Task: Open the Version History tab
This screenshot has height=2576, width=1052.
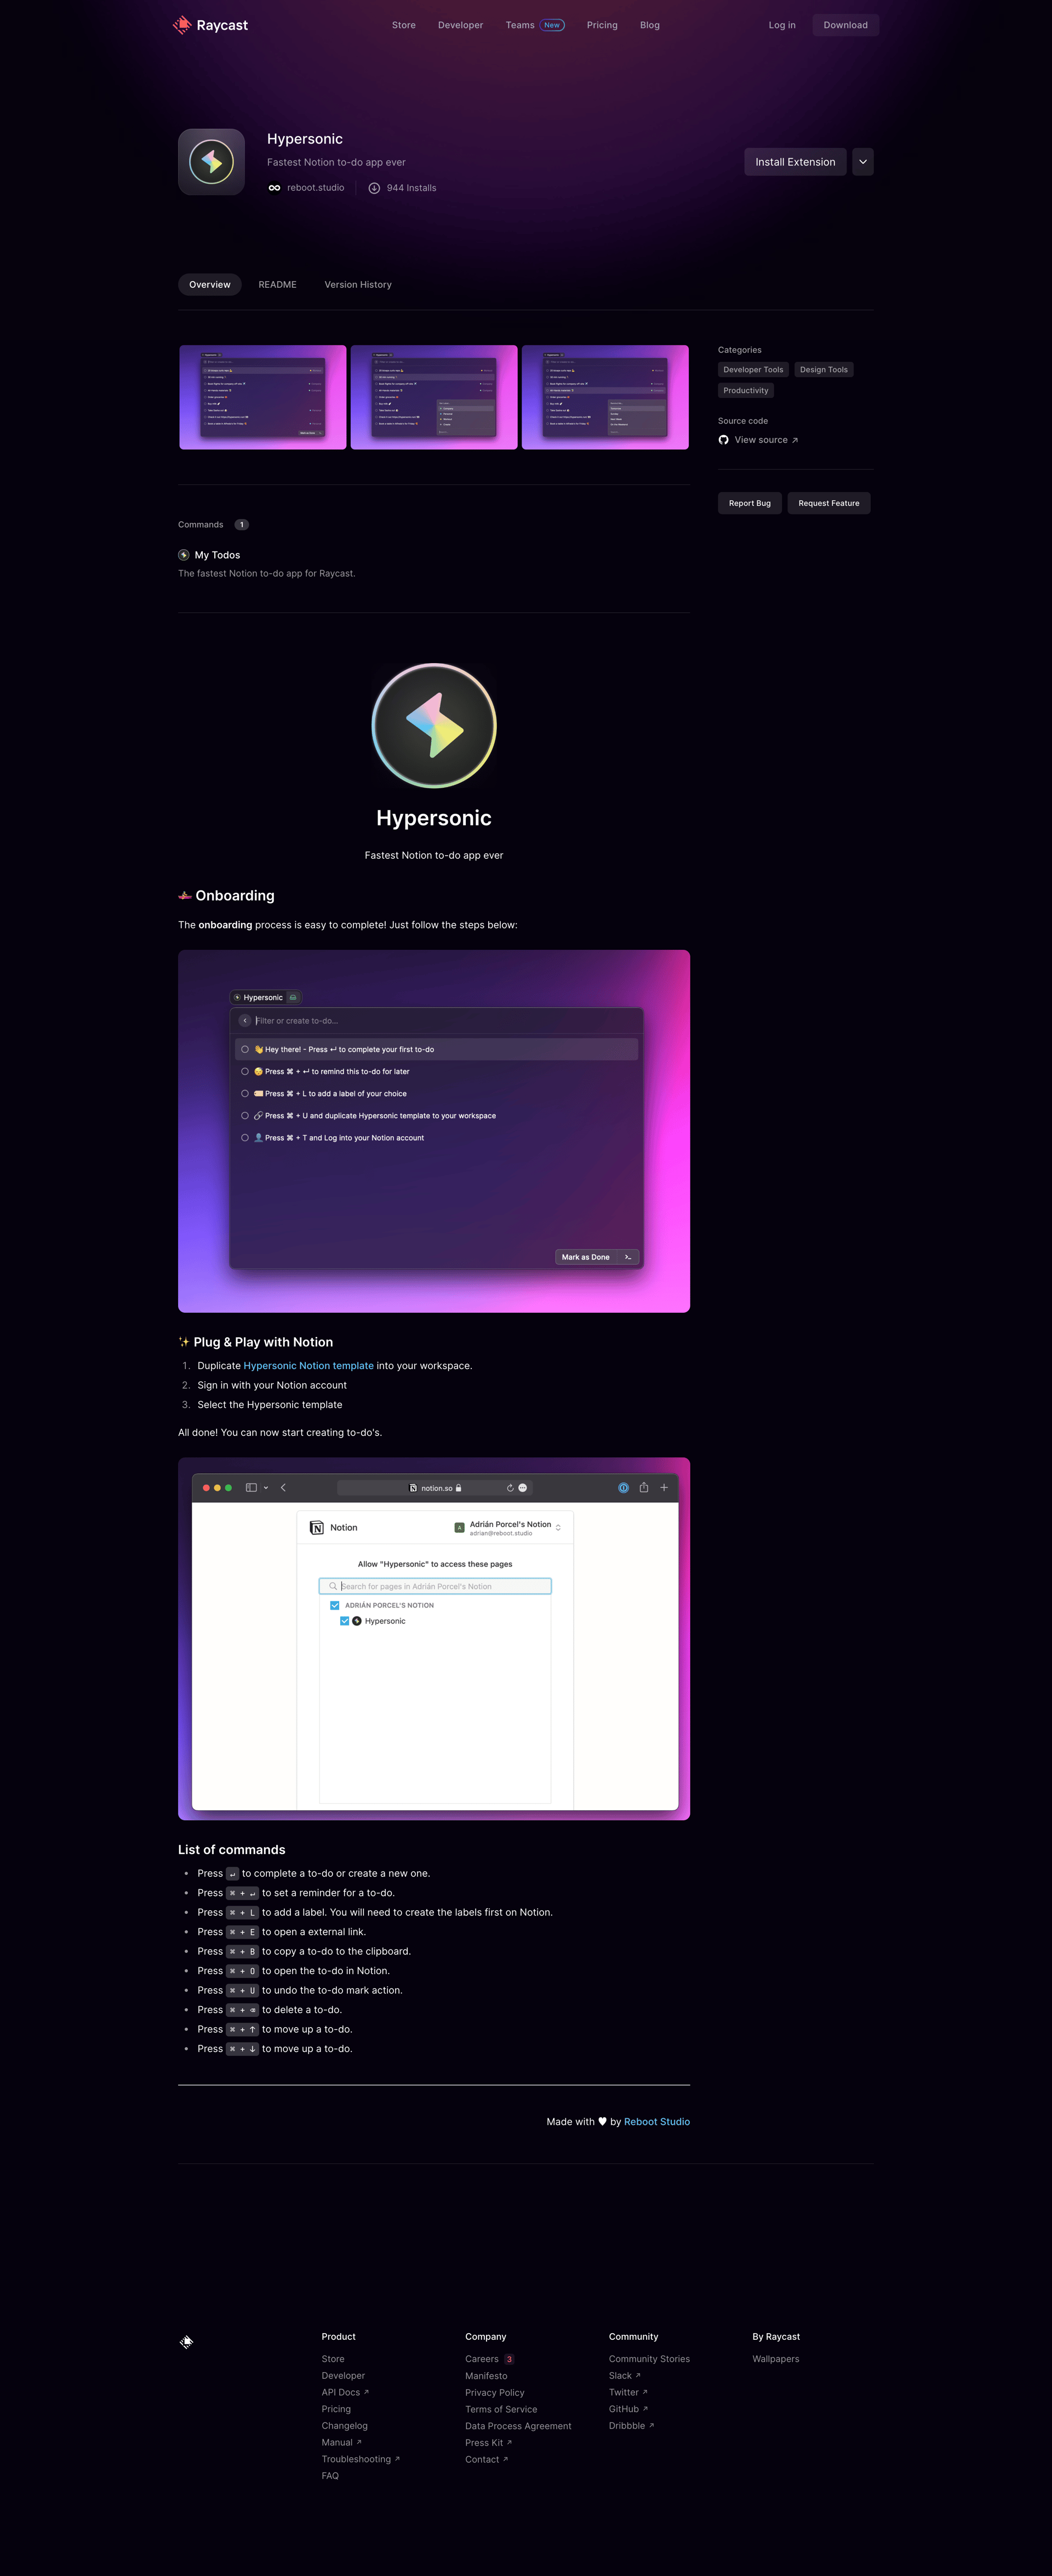Action: 357,284
